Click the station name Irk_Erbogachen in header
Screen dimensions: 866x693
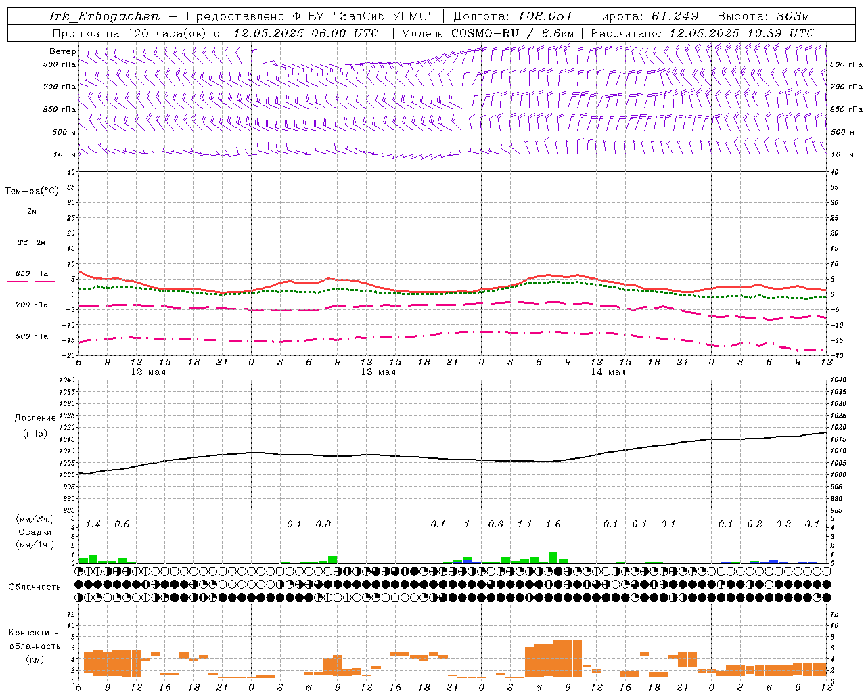pos(105,16)
